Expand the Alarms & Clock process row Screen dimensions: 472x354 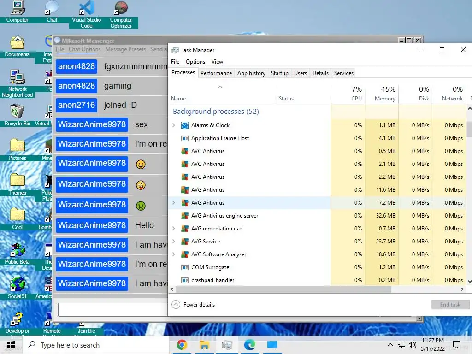tap(174, 125)
